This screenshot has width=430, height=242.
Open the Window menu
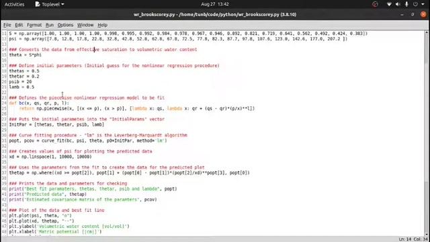(x=85, y=25)
